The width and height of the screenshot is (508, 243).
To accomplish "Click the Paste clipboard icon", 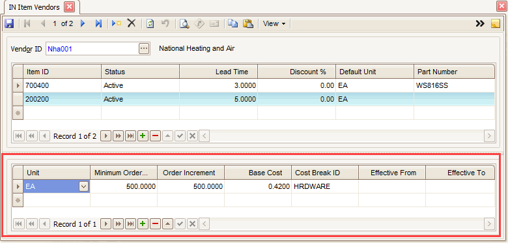I will click(248, 23).
